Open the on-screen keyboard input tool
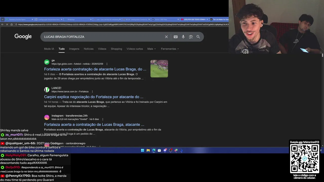Viewport: 324px width, 182px height. 176,37
